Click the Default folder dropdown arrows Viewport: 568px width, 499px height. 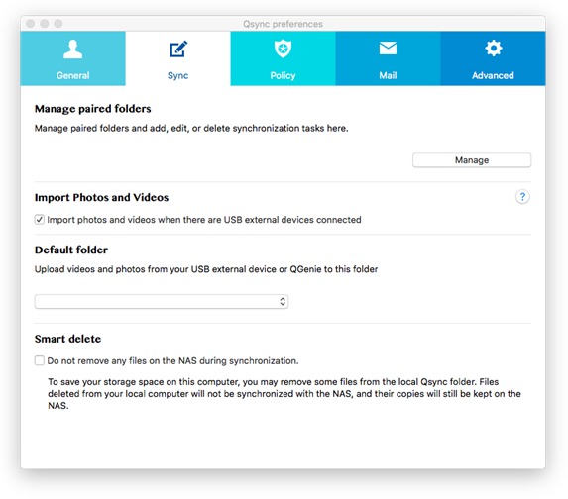point(283,301)
